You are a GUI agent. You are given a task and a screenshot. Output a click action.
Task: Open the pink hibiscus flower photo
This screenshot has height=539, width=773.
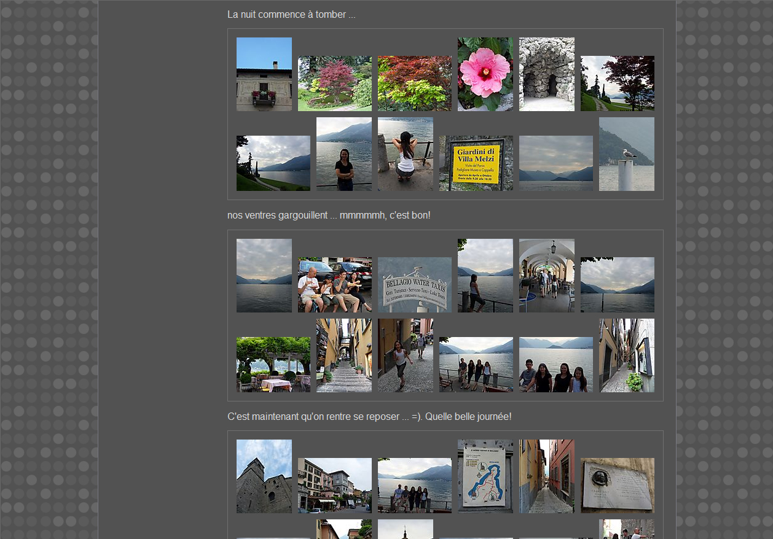point(485,74)
